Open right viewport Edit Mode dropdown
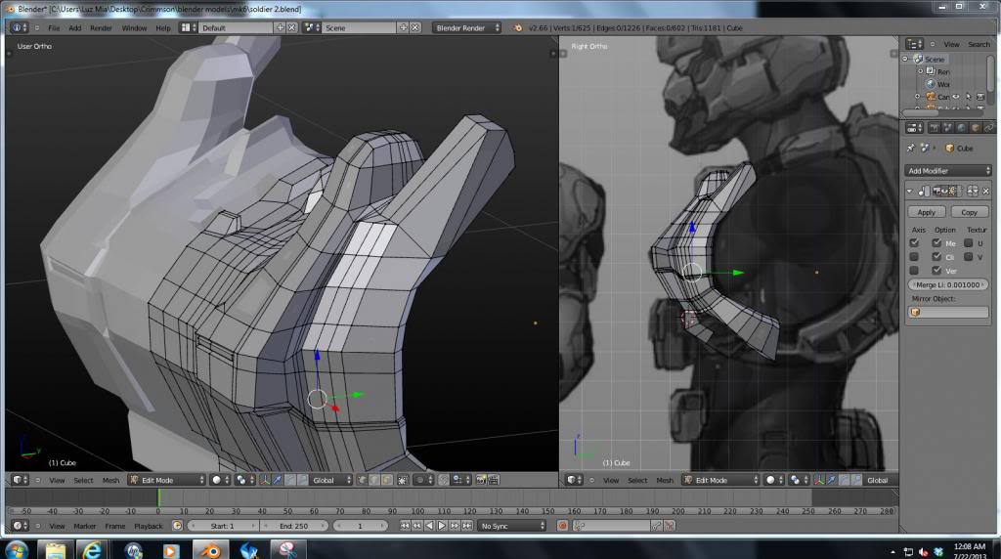This screenshot has height=559, width=1001. pyautogui.click(x=720, y=480)
